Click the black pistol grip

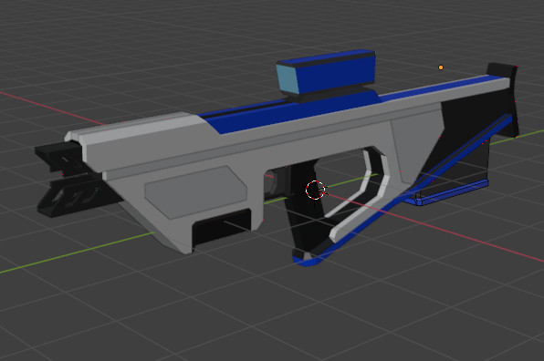point(304,215)
